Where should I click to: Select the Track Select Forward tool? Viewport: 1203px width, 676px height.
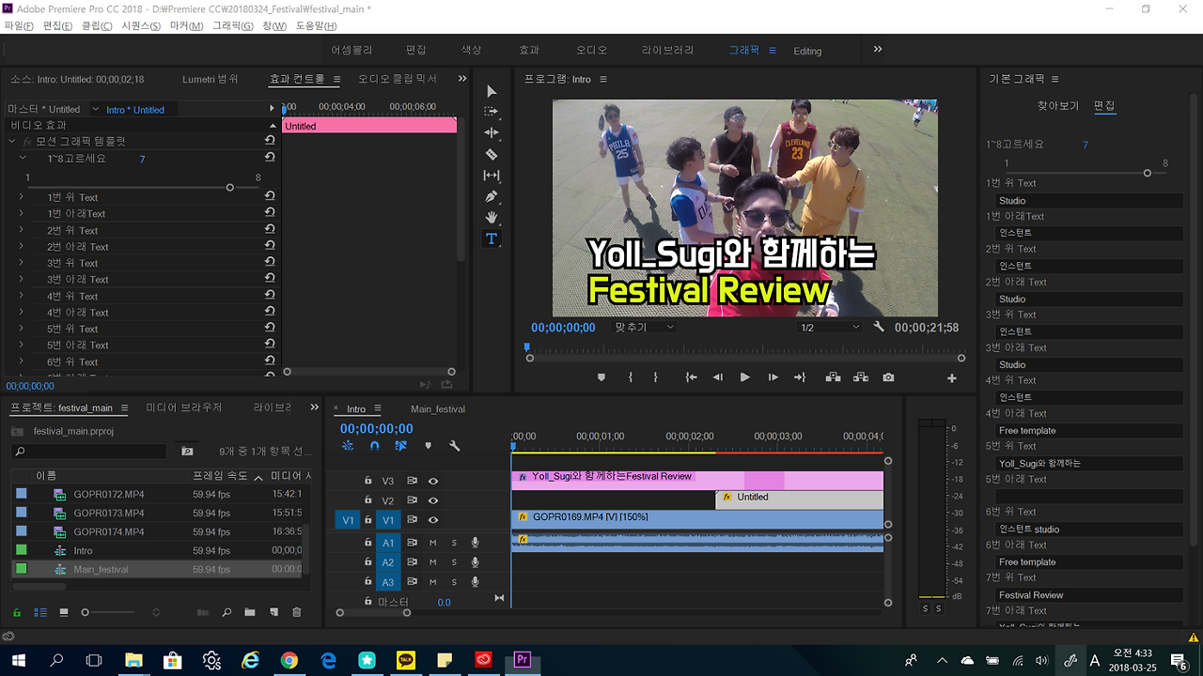[492, 112]
